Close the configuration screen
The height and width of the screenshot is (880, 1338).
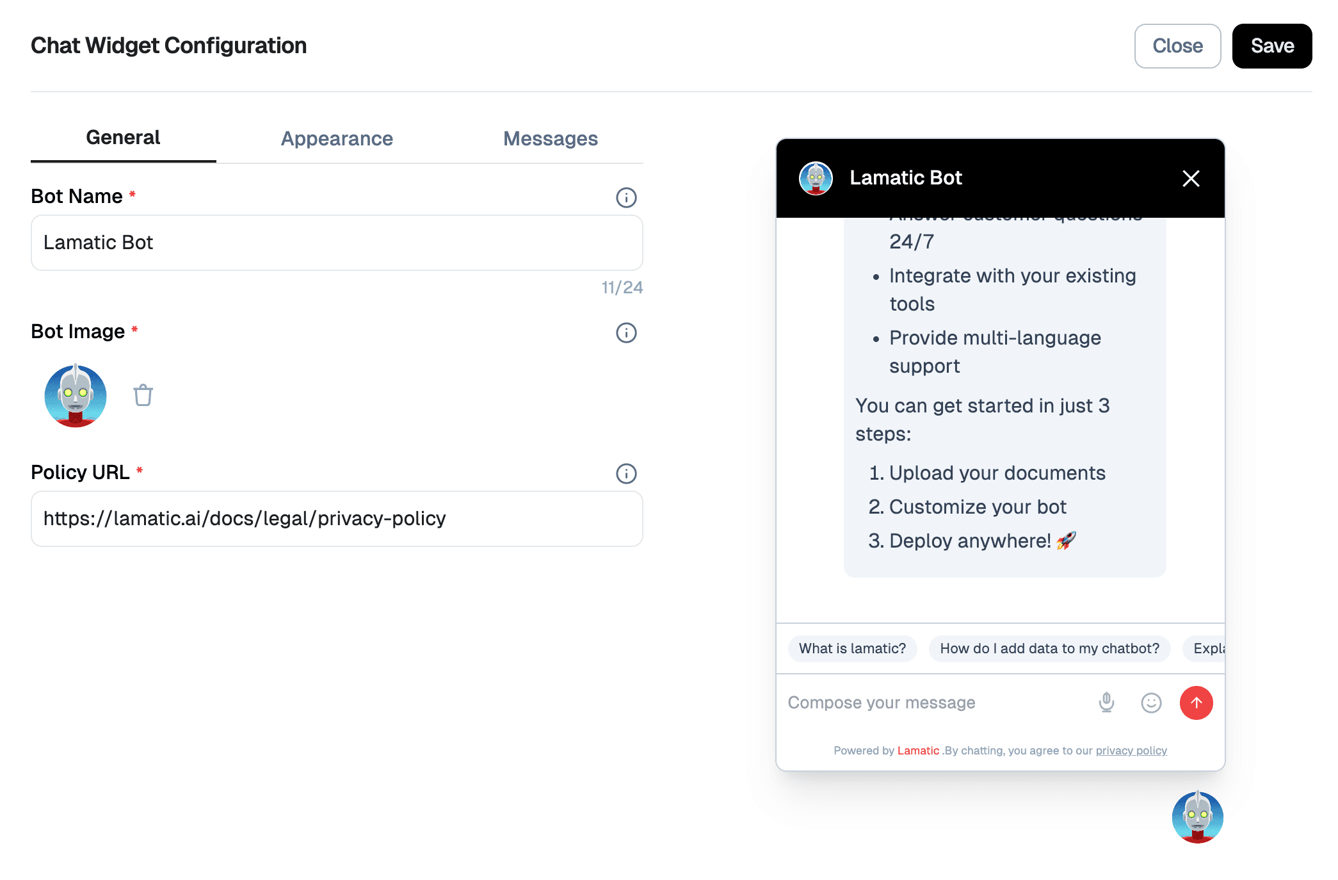pyautogui.click(x=1177, y=45)
